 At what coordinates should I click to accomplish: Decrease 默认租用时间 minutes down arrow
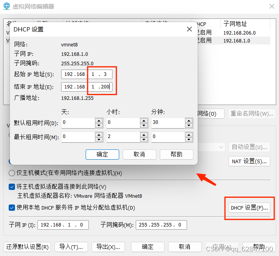[x=189, y=125]
